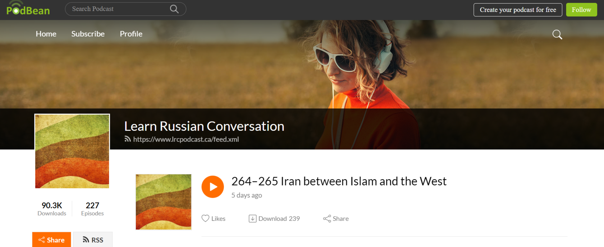Open episode title 264-265 Iran between Islam
The image size is (604, 247).
(339, 181)
